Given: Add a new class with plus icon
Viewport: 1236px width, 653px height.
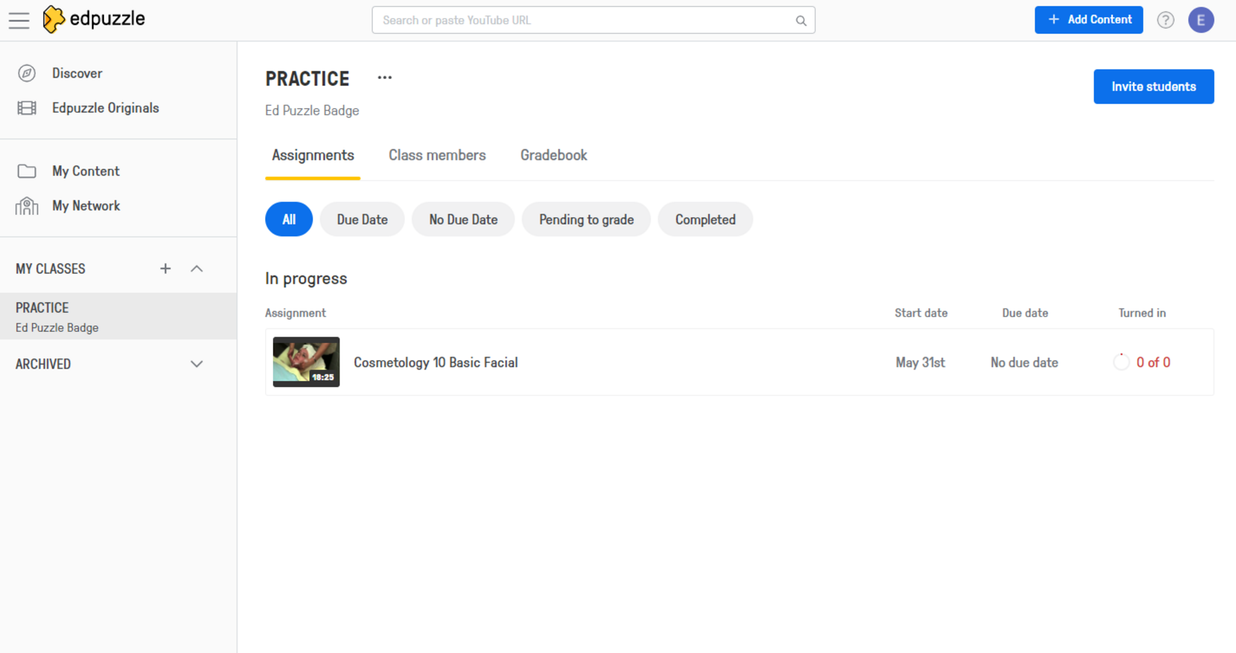Looking at the screenshot, I should coord(165,269).
